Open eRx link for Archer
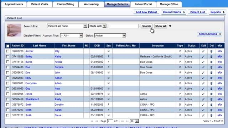Image resolution: width=228 pixels, height=128 pixels. click(220, 51)
